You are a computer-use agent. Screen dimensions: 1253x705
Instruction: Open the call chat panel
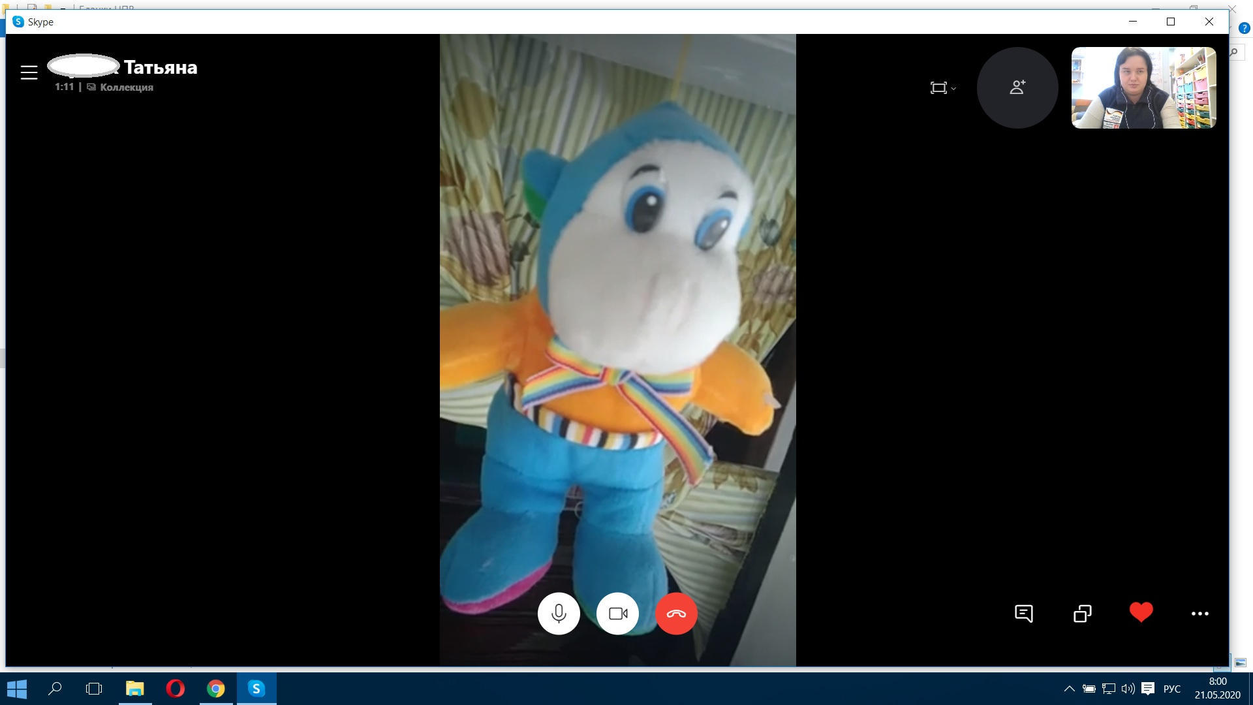(x=1023, y=614)
